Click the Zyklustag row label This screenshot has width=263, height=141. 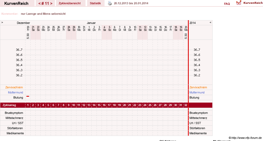(x=9, y=105)
